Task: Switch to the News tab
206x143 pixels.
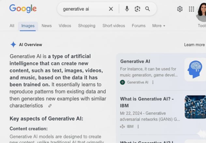Action: [47, 26]
